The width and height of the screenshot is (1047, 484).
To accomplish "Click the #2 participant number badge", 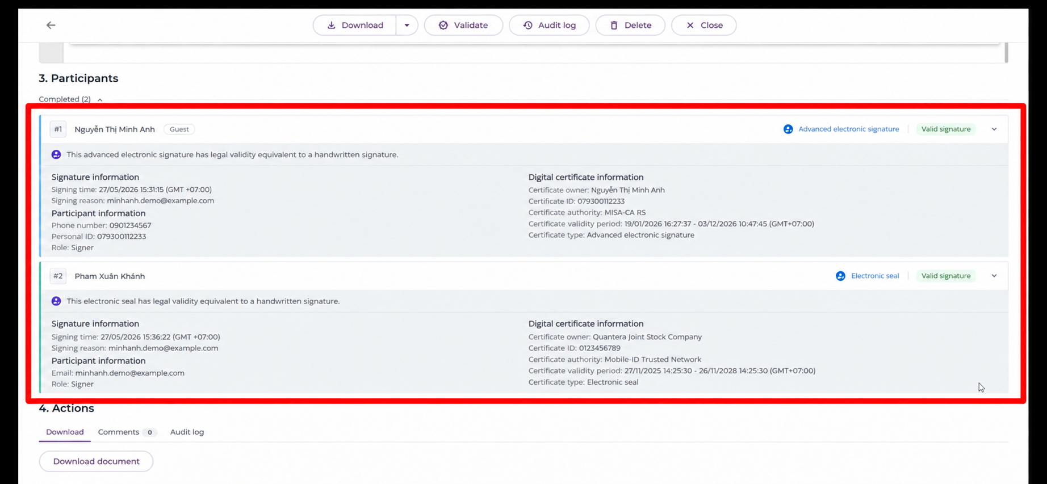I will point(58,276).
